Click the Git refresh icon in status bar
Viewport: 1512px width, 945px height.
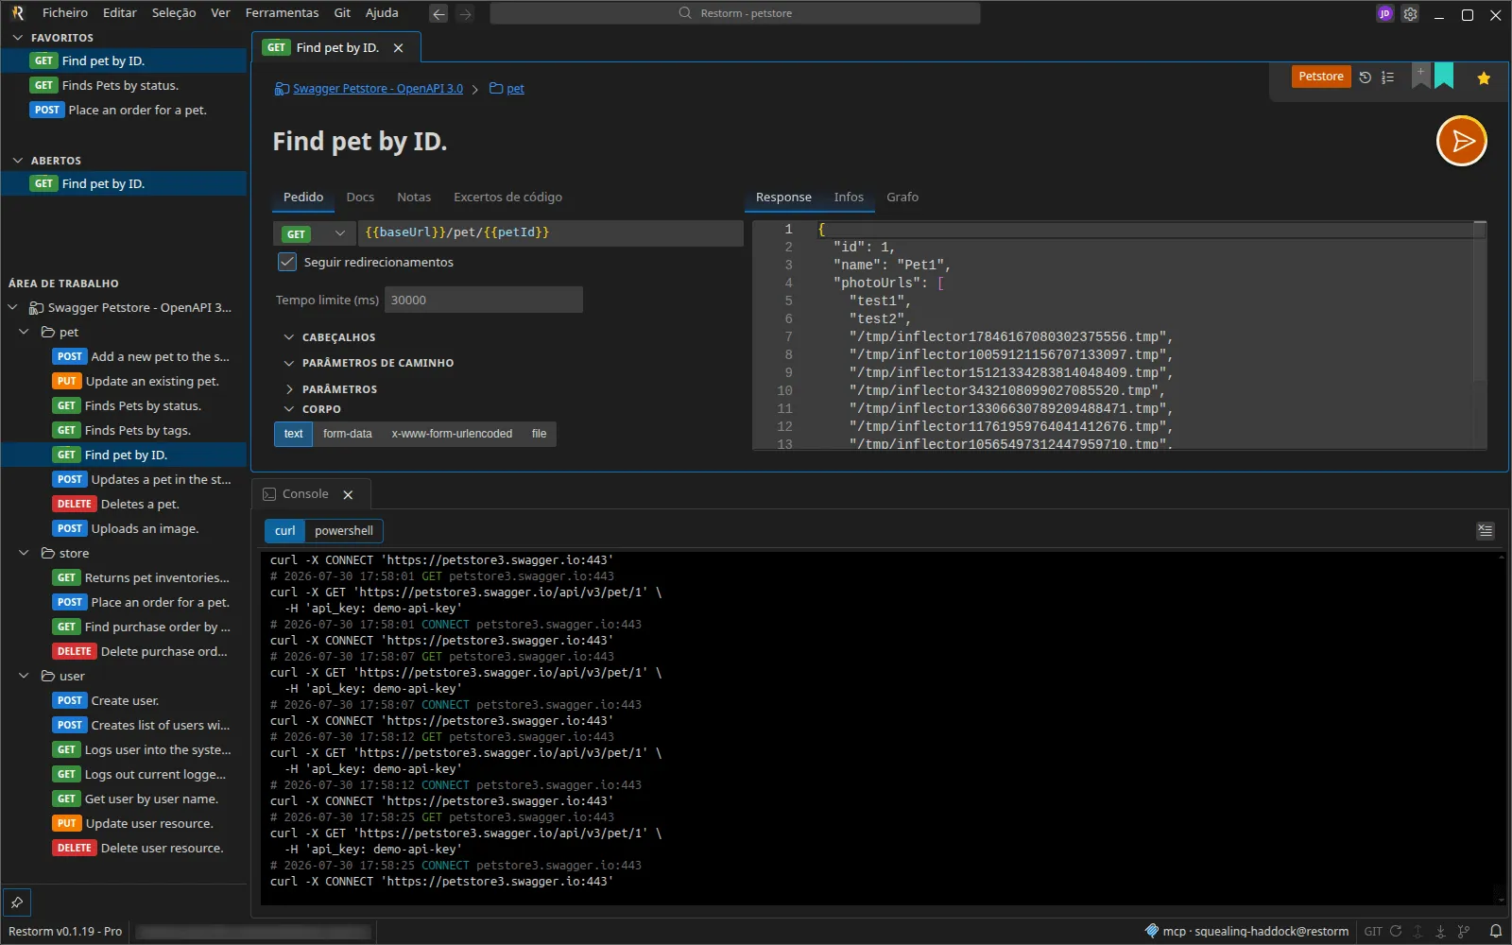(x=1396, y=931)
